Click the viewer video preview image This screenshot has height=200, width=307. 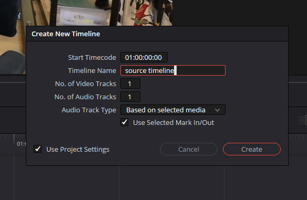[x=86, y=13]
